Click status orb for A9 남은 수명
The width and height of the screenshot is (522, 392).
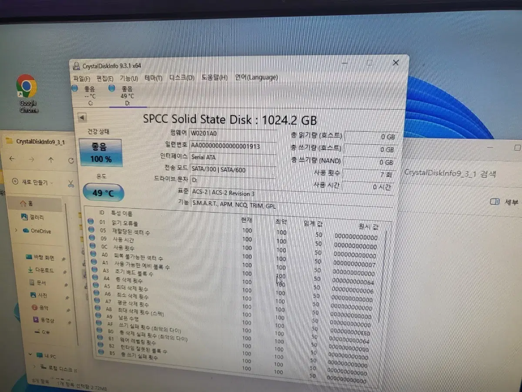tap(98, 316)
